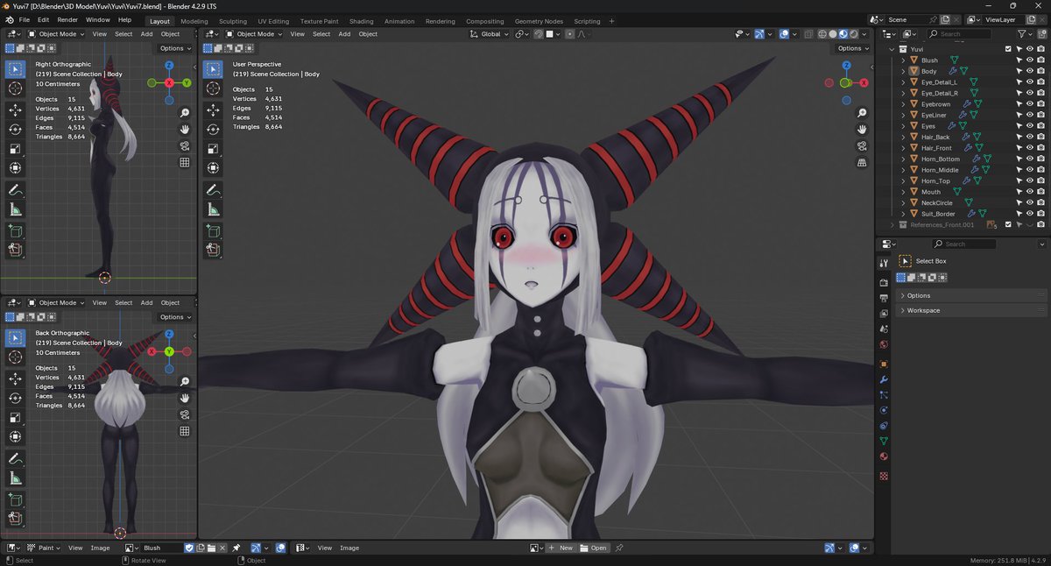Toggle X-ray mode in main viewport

tap(807, 34)
